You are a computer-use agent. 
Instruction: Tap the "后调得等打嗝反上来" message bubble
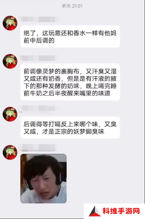[x=70, y=128]
